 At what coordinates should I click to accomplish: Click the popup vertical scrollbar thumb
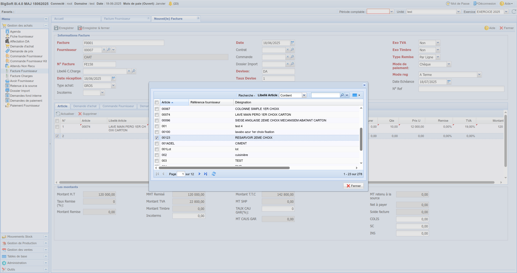(x=361, y=139)
